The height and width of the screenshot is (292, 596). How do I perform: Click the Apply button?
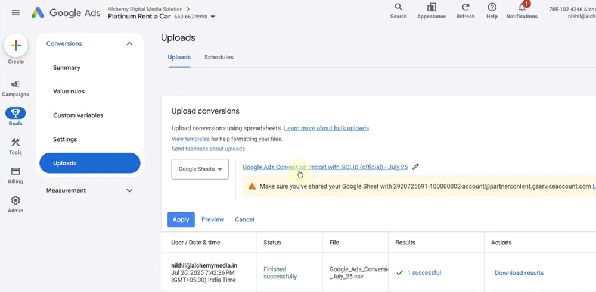pyautogui.click(x=181, y=219)
